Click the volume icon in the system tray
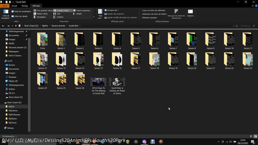The height and width of the screenshot is (145, 258). pyautogui.click(x=230, y=142)
